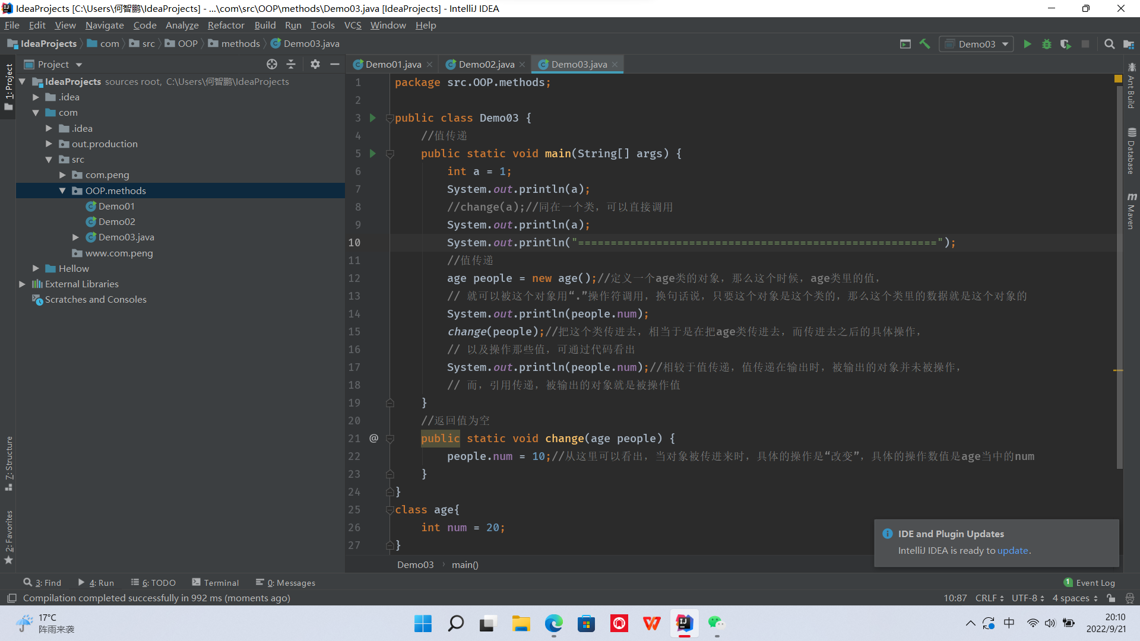The image size is (1140, 641).
Task: Open the Demo03 run configuration dropdown
Action: pyautogui.click(x=977, y=44)
